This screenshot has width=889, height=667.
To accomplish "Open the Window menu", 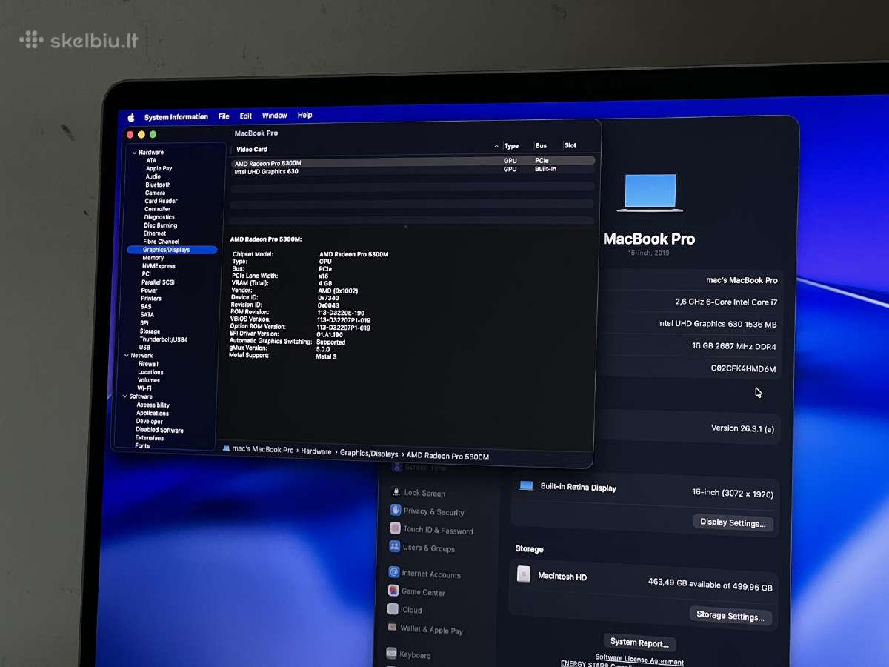I will pyautogui.click(x=275, y=116).
